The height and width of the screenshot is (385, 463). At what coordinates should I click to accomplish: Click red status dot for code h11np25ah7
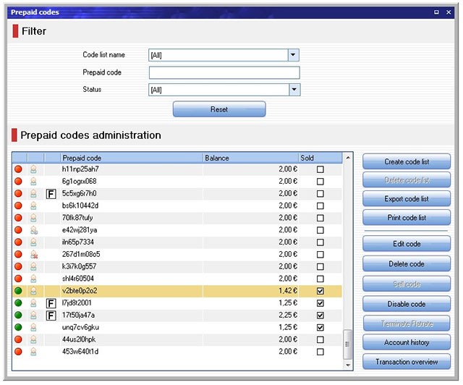(19, 169)
